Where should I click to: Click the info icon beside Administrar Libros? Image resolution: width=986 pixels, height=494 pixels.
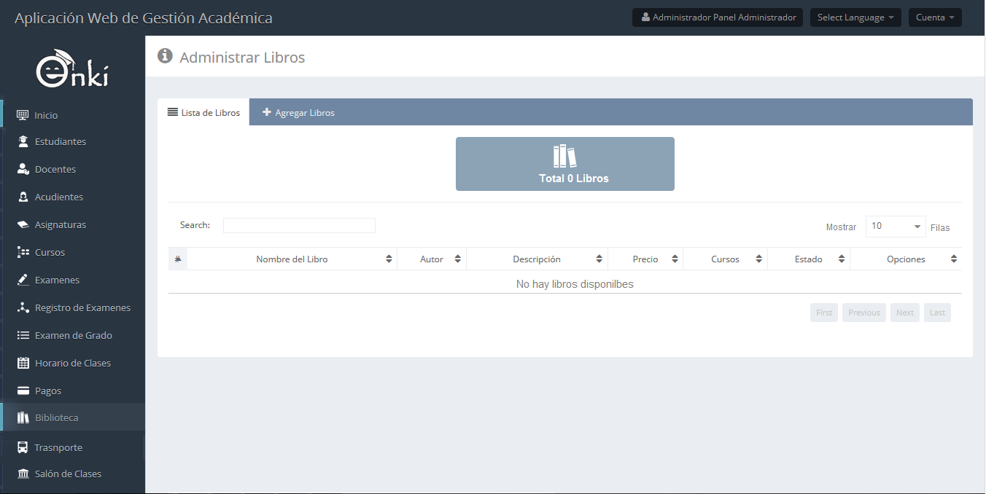point(165,56)
